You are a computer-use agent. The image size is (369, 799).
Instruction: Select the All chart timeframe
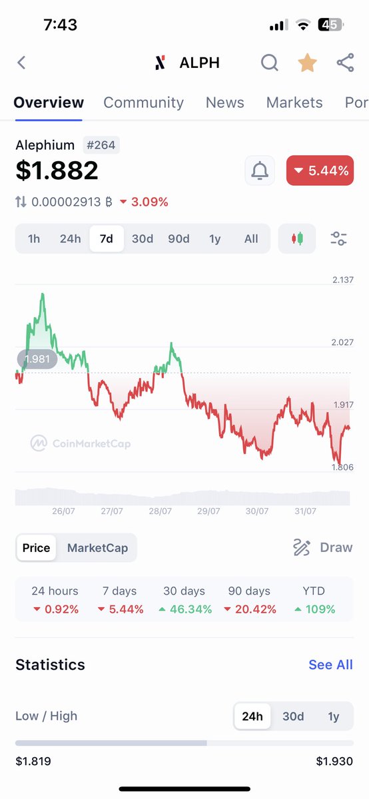coord(251,238)
